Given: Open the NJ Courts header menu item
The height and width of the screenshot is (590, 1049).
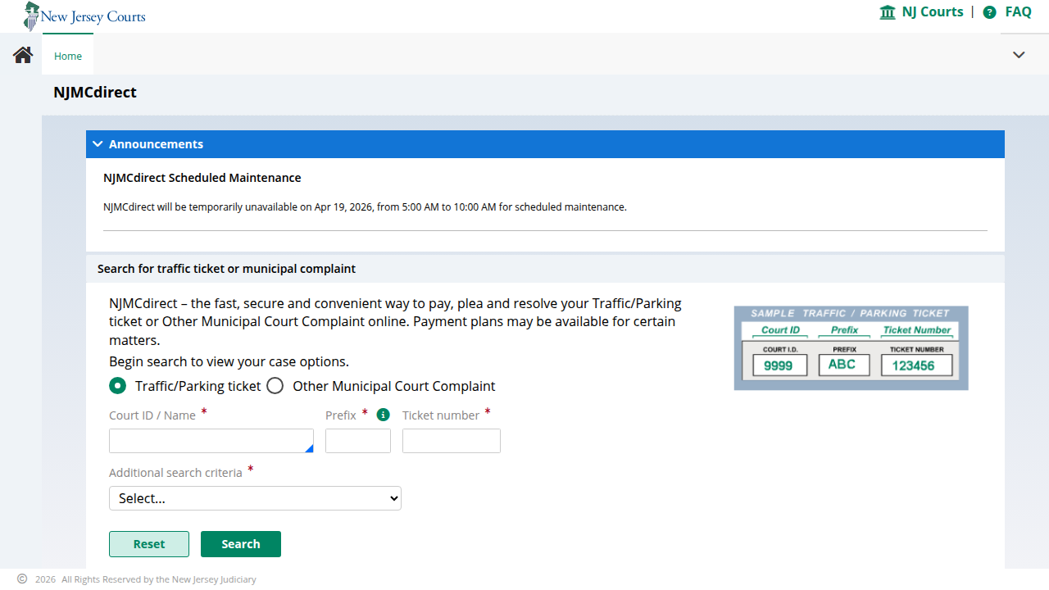Looking at the screenshot, I should point(933,11).
